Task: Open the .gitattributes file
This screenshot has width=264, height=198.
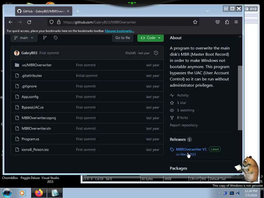Action: 32,76
